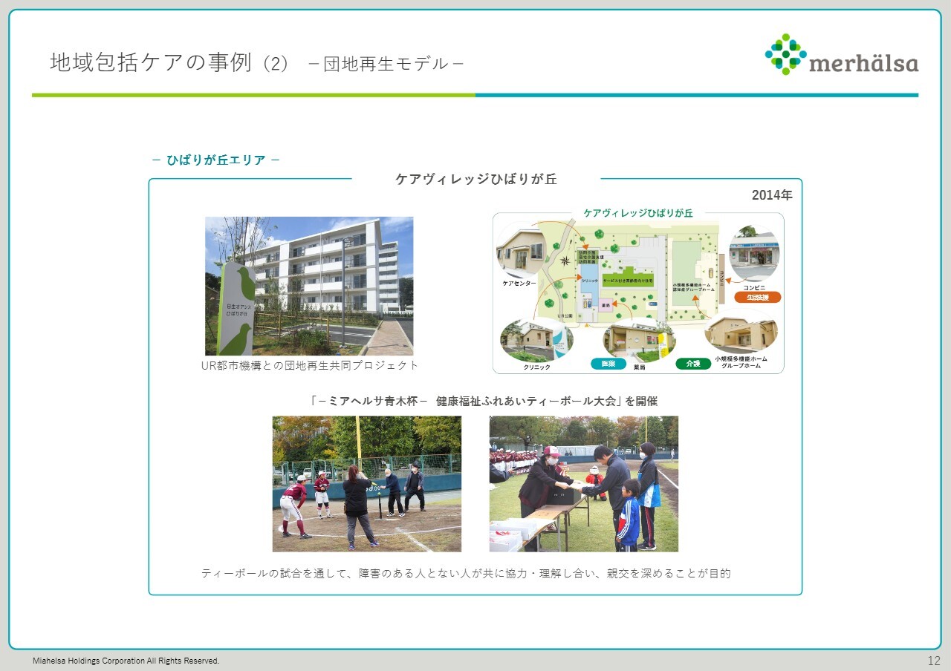
Task: Open the tee-ball batting game photo
Action: (x=367, y=484)
